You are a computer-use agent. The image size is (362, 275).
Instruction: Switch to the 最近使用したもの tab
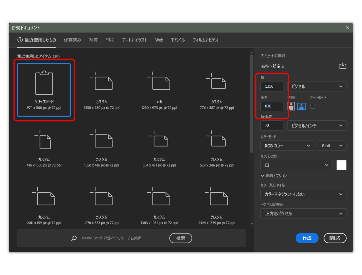[x=36, y=40]
